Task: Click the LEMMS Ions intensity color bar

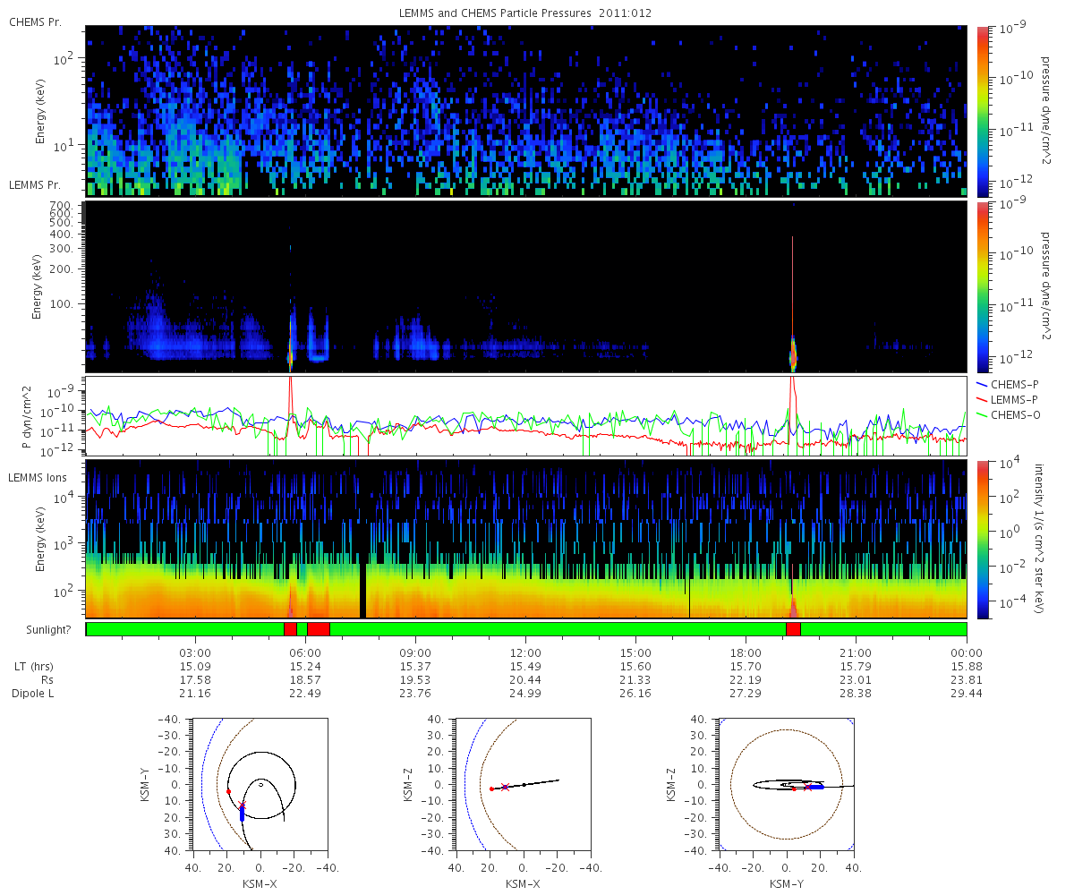Action: [x=983, y=539]
